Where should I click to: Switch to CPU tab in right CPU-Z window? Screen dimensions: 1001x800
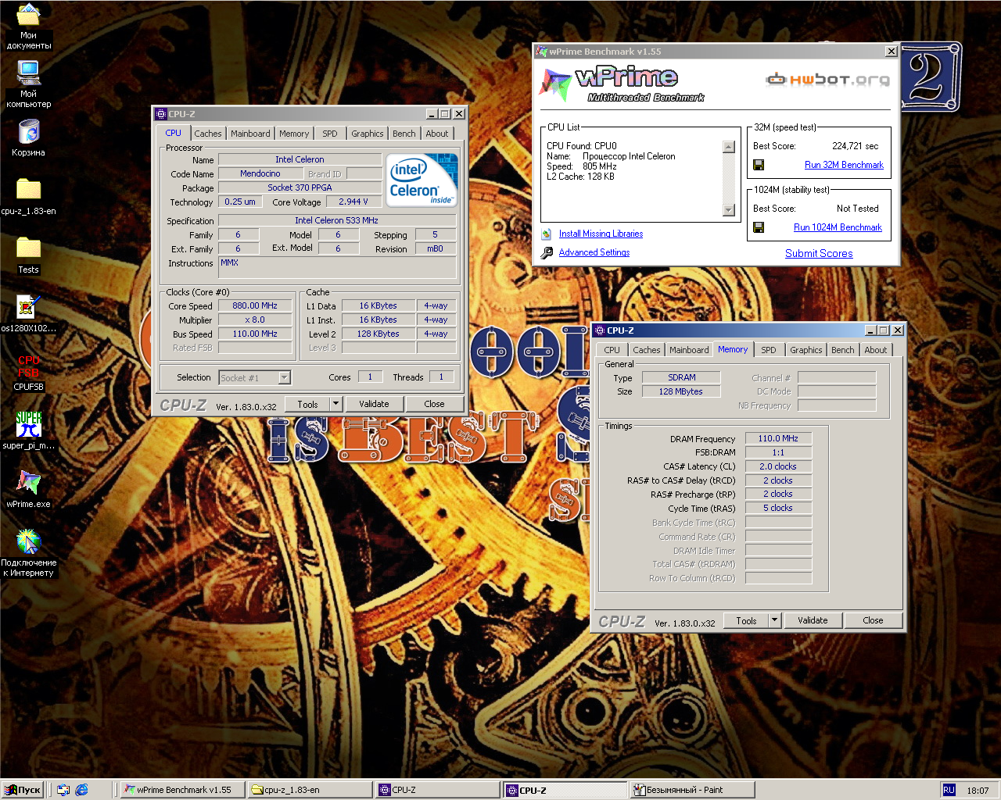tap(612, 350)
